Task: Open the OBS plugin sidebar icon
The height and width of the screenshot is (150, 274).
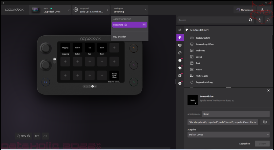Action: pyautogui.click(x=180, y=60)
